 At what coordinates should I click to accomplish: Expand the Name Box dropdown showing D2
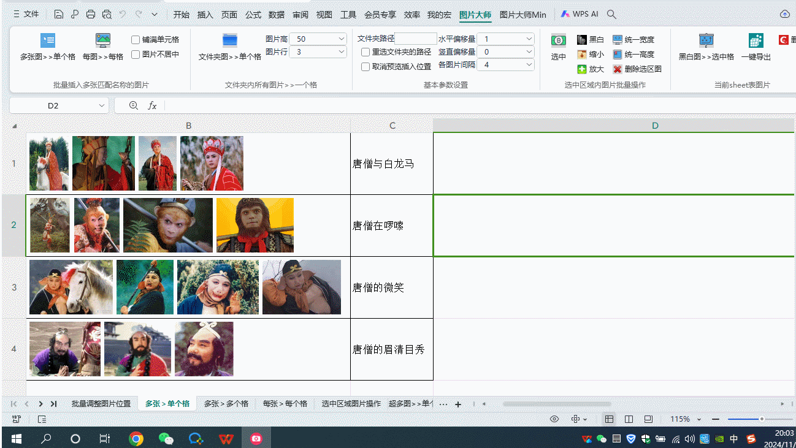click(x=102, y=105)
